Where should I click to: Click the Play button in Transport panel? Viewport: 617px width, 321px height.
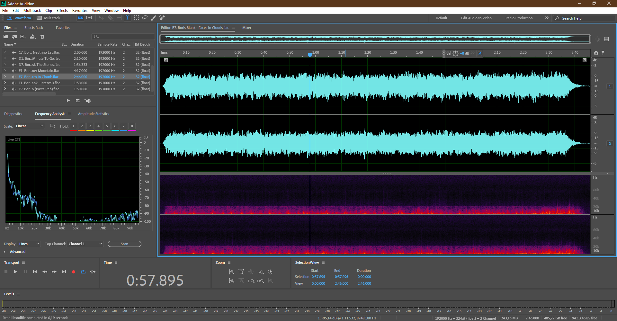(x=15, y=272)
